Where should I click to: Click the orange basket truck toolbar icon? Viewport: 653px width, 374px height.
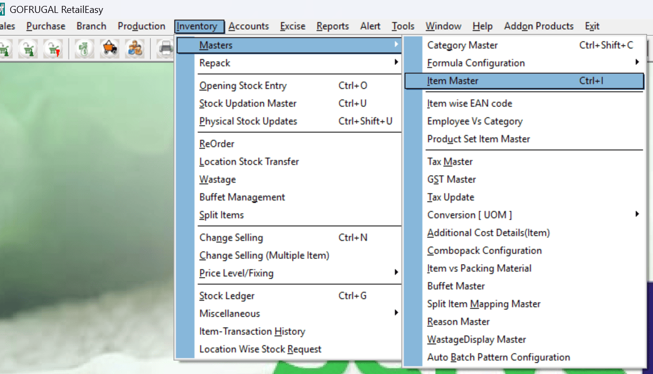pyautogui.click(x=110, y=49)
